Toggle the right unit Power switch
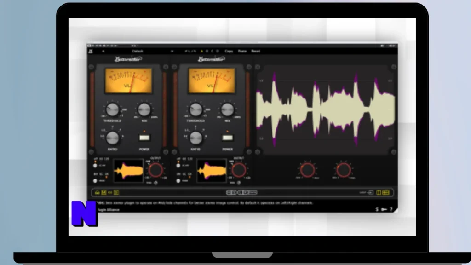The image size is (471, 265). (227, 138)
